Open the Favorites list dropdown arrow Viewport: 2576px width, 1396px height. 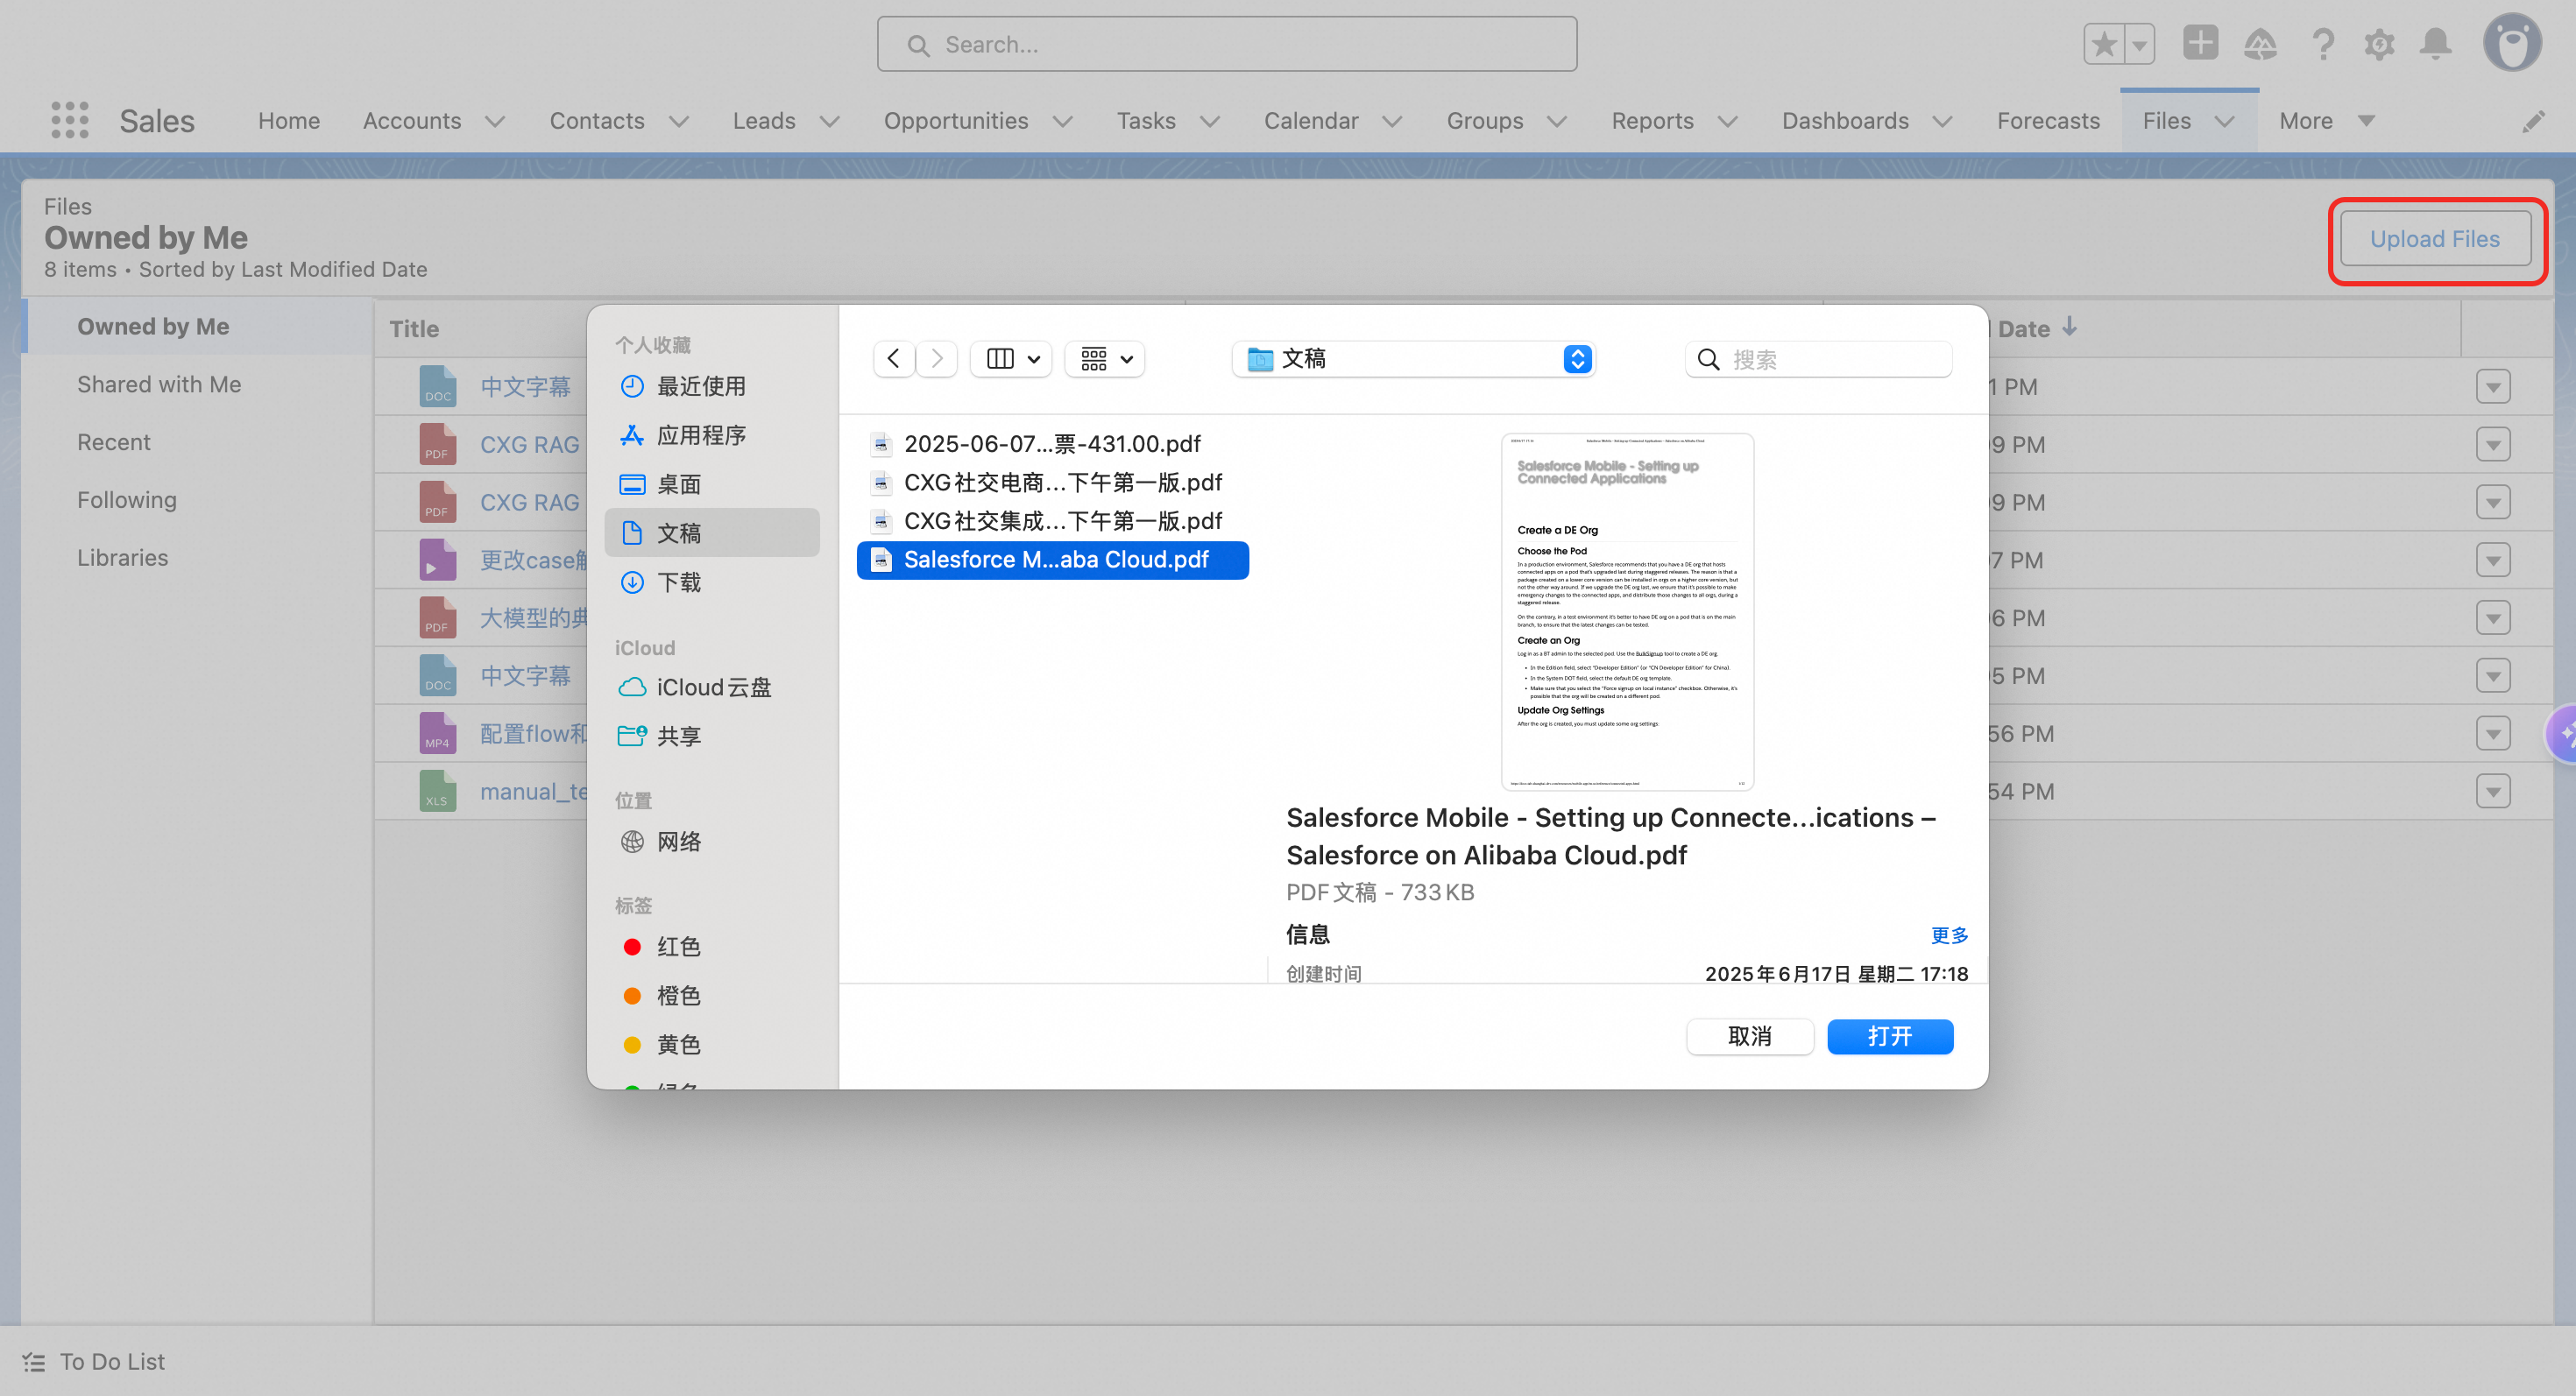(x=2139, y=44)
